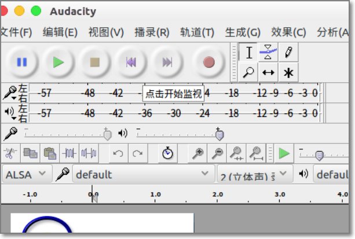
Task: Open the 播录(R) menu
Action: click(152, 32)
